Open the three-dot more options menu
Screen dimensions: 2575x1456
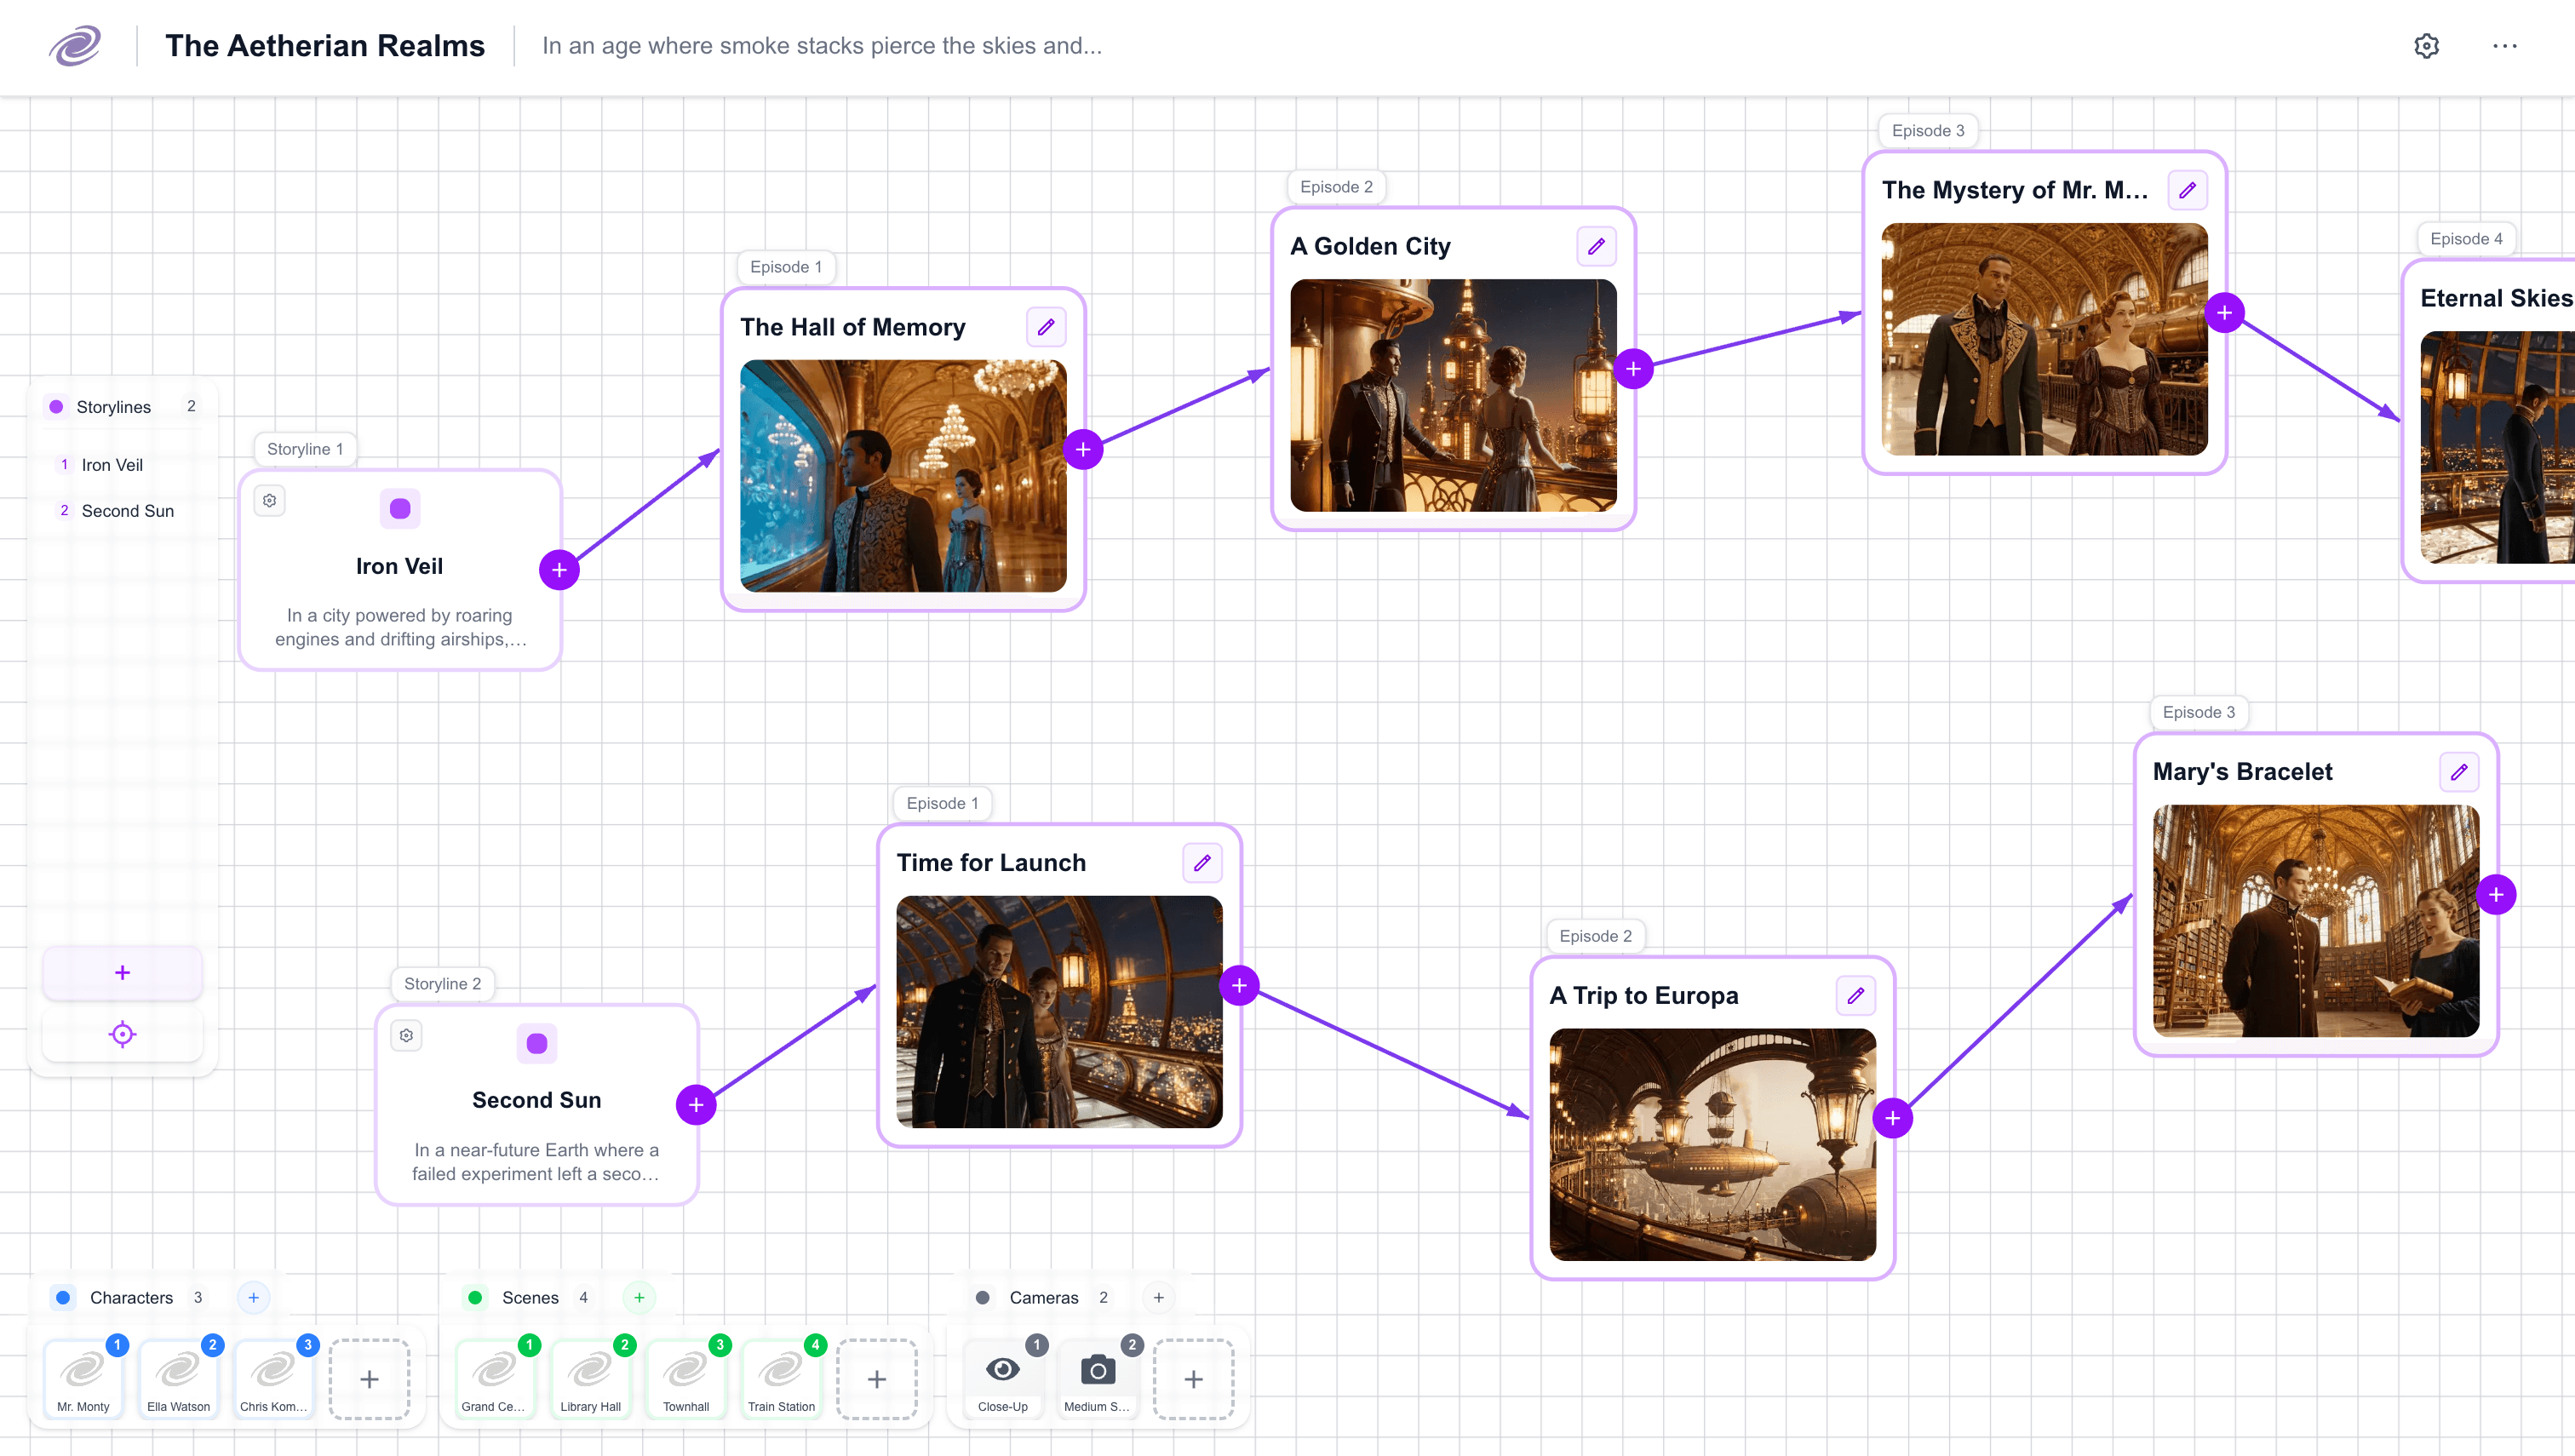(2504, 46)
